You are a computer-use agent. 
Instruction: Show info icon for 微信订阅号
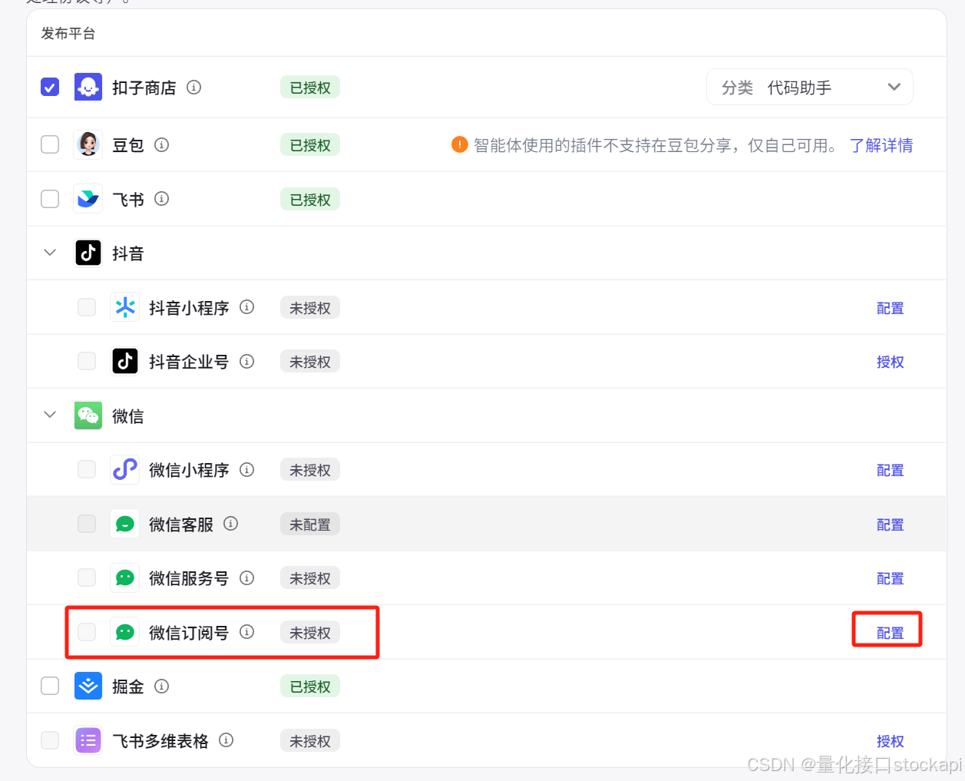tap(246, 631)
